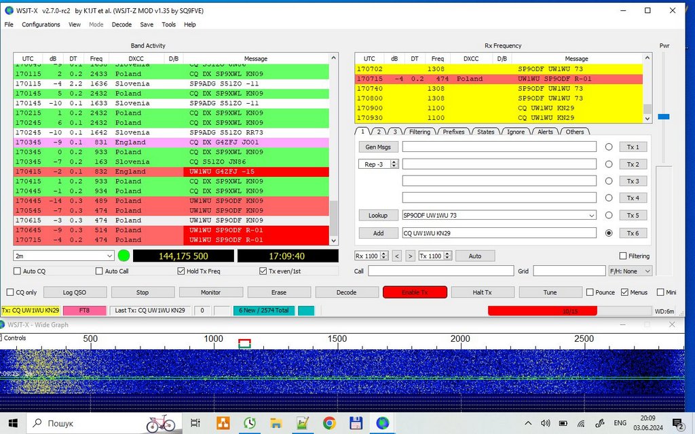Check battery status in system tray
Image resolution: width=695 pixels, height=434 pixels.
click(x=563, y=423)
